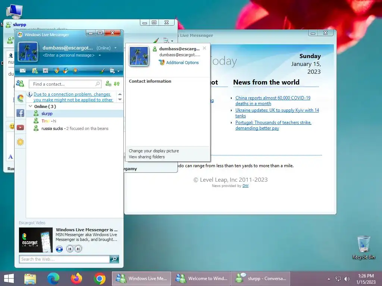
Task: Click the dumbass@escargot display name
Action: tap(68, 48)
